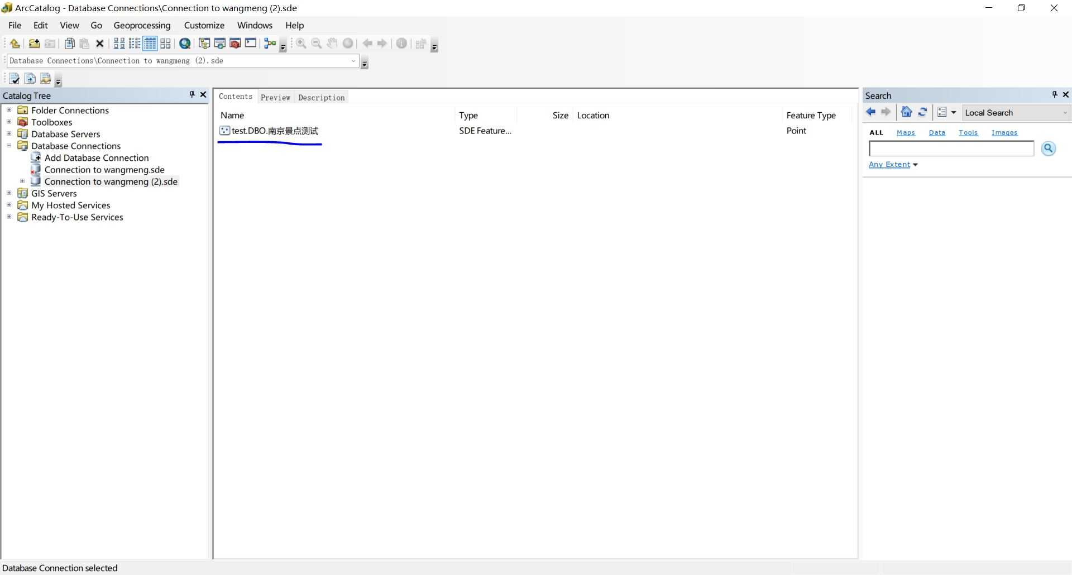Click the Export Metadata icon
The width and height of the screenshot is (1072, 575).
coord(46,79)
